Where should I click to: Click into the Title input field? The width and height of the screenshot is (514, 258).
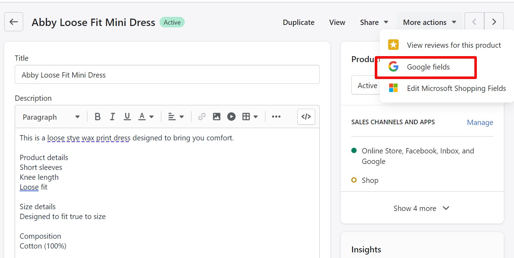[x=167, y=74]
